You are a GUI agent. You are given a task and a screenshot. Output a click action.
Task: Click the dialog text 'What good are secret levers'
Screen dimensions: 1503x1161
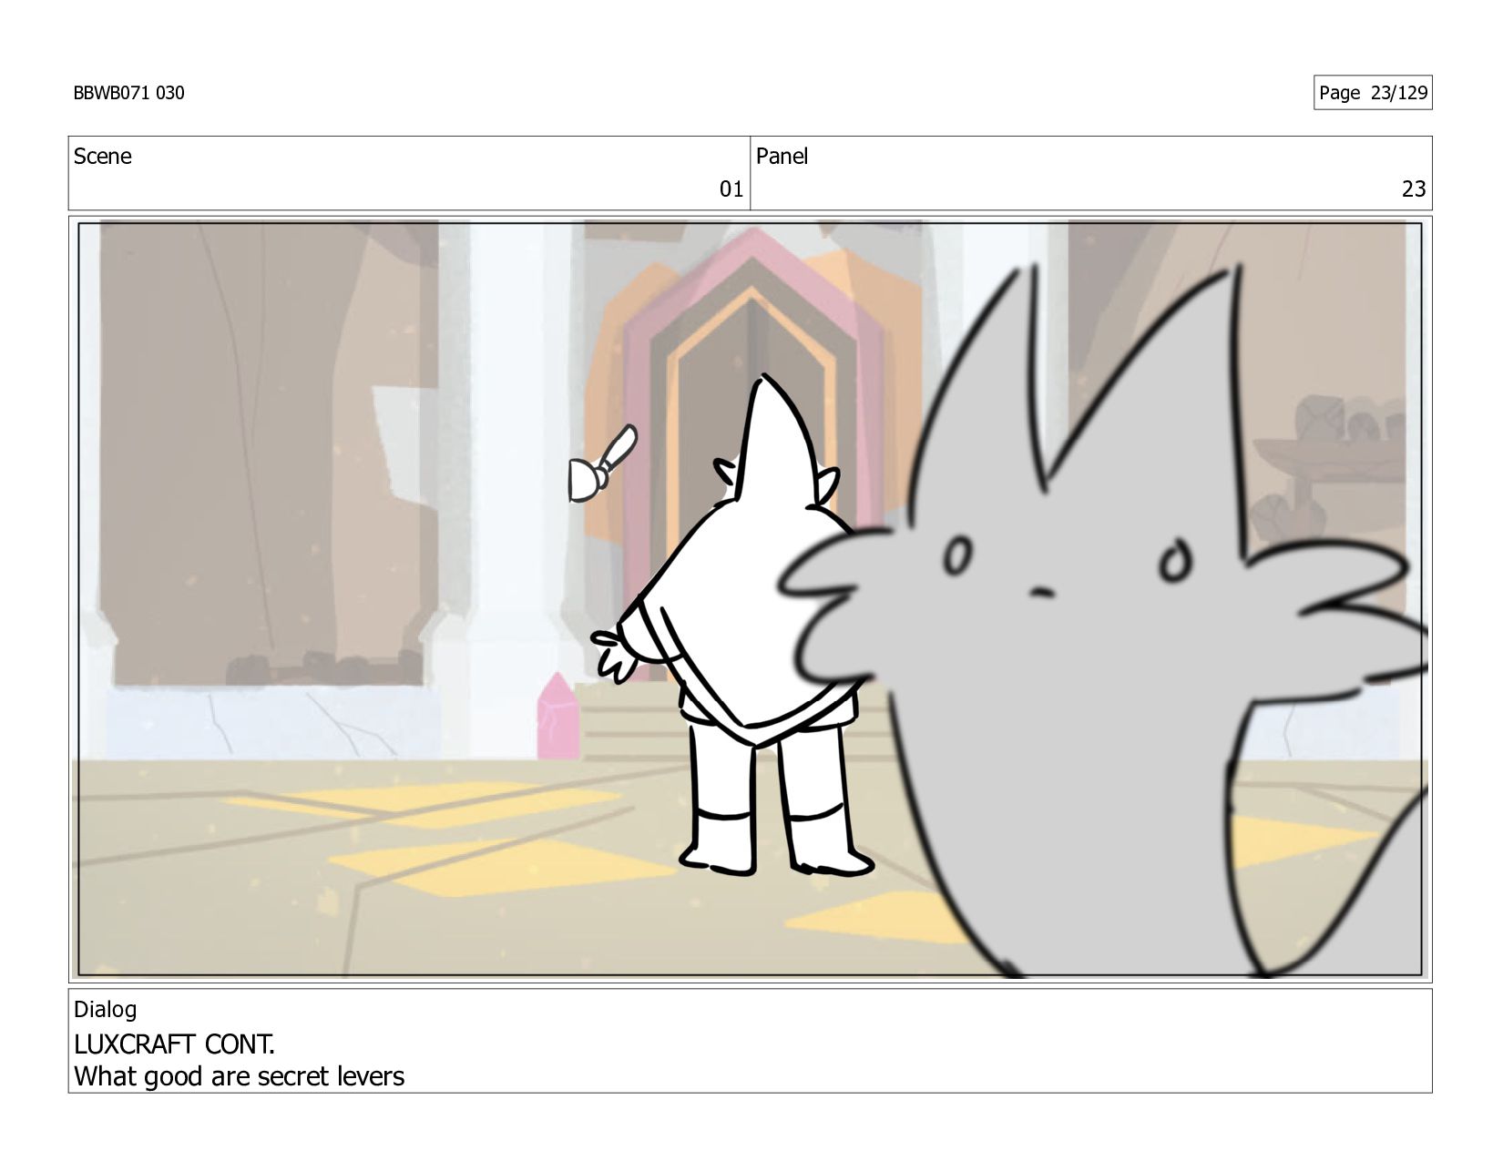239,1076
